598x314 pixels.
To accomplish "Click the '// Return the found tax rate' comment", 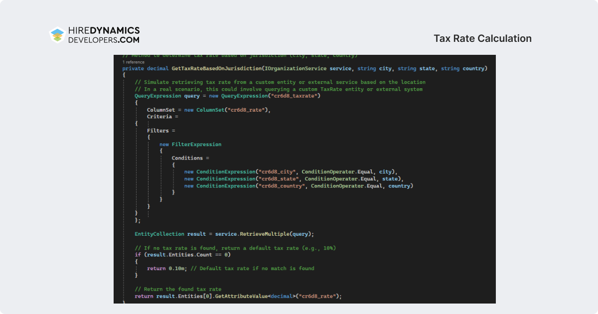I will coord(178,289).
